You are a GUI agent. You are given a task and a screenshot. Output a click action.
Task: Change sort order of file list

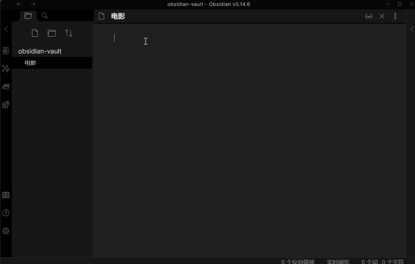pyautogui.click(x=69, y=33)
